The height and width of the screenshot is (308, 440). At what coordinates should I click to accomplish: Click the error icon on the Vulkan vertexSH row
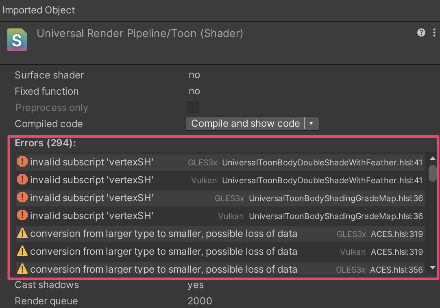pyautogui.click(x=22, y=180)
